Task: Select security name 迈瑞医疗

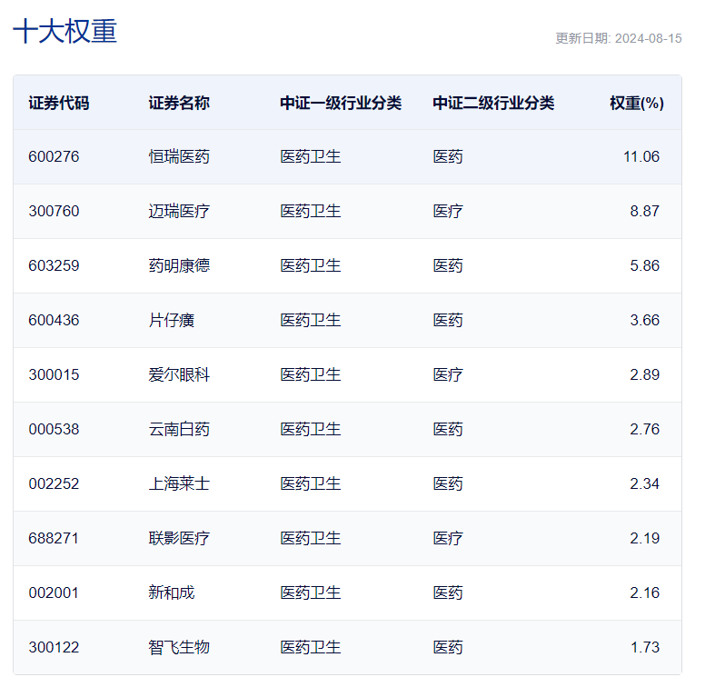Action: pyautogui.click(x=179, y=211)
